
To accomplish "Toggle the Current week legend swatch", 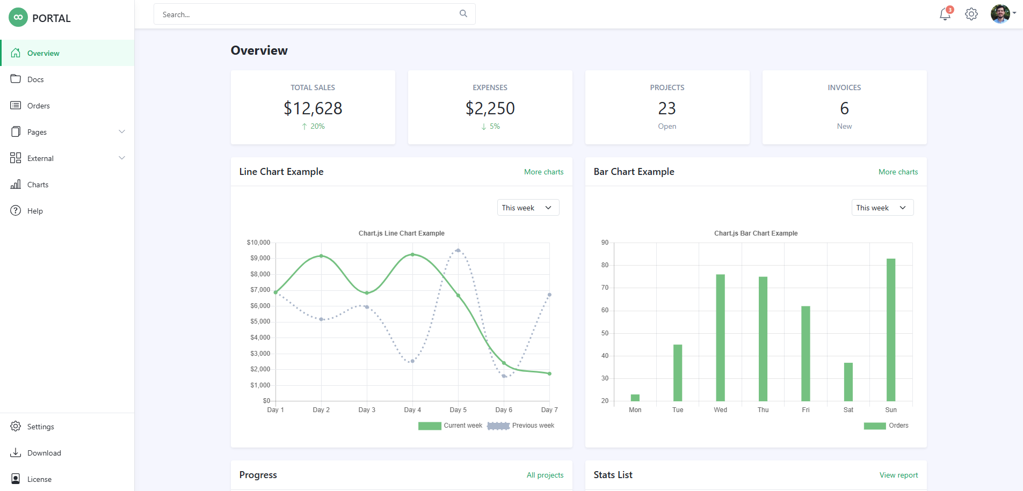I will pyautogui.click(x=430, y=426).
